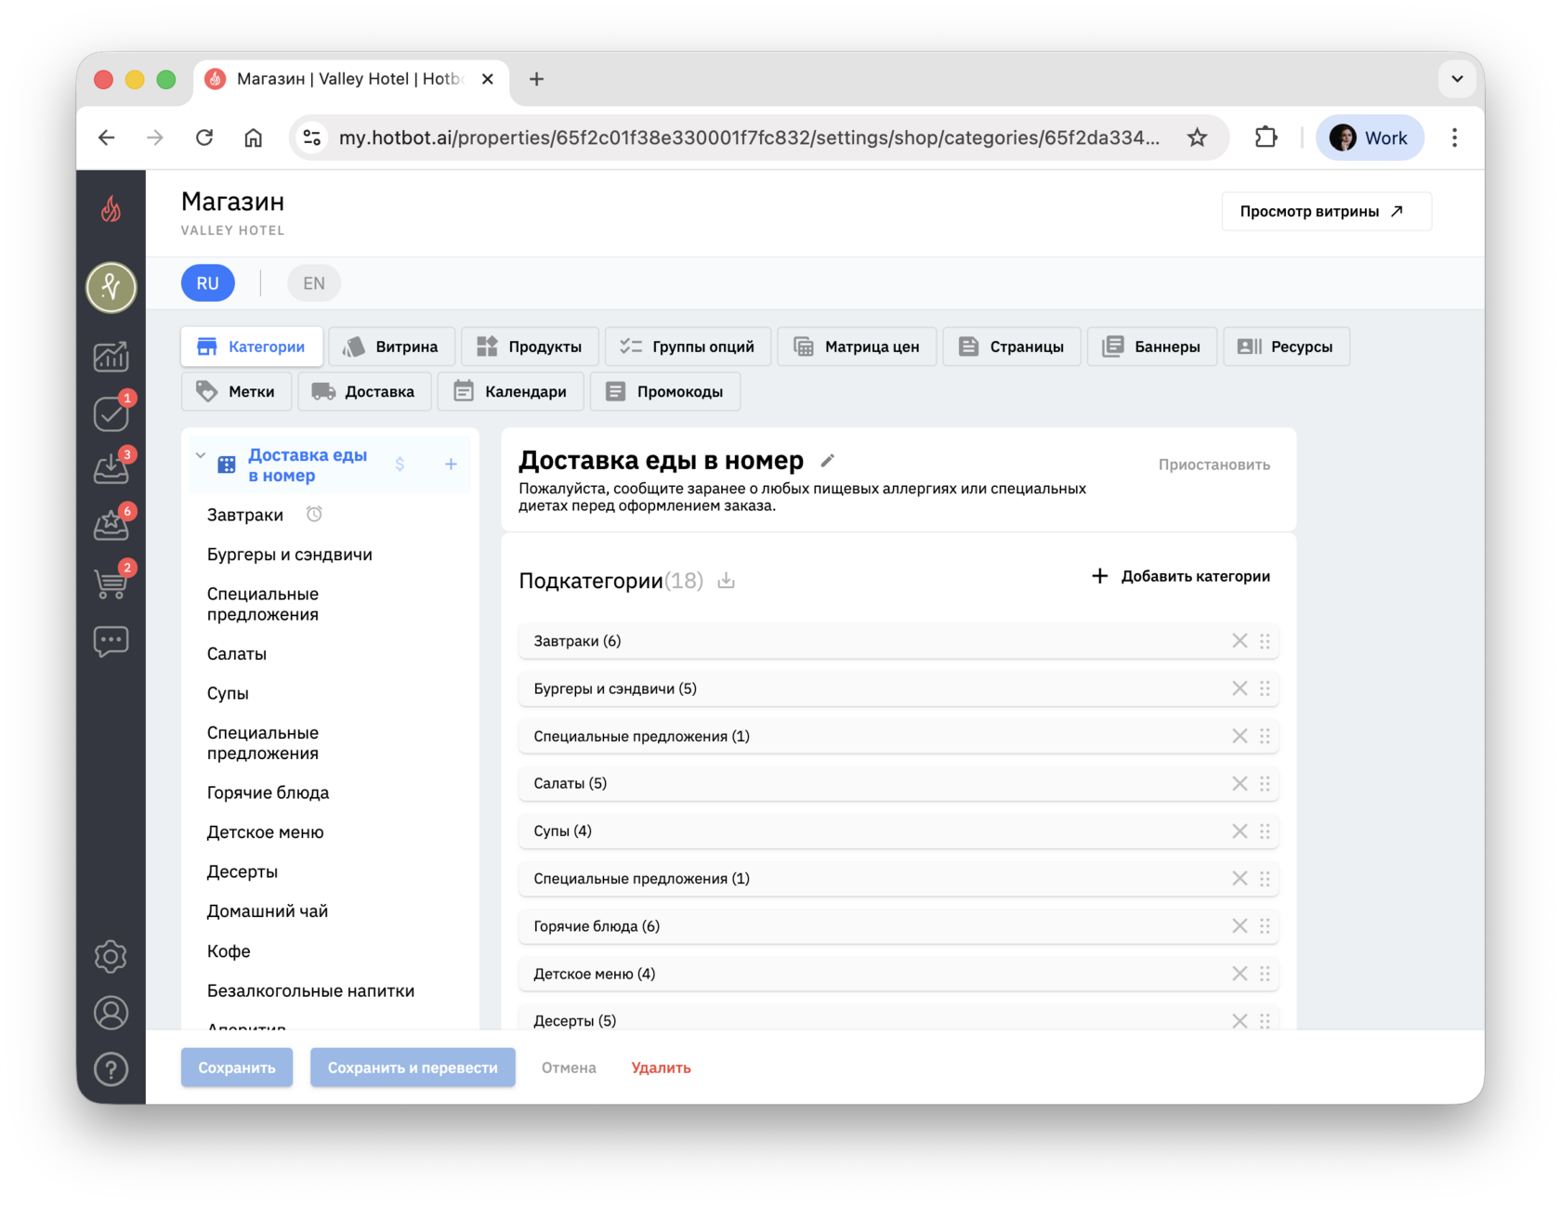Image resolution: width=1561 pixels, height=1205 pixels.
Task: Click the plus icon beside Доставка еды в номер
Action: (451, 465)
